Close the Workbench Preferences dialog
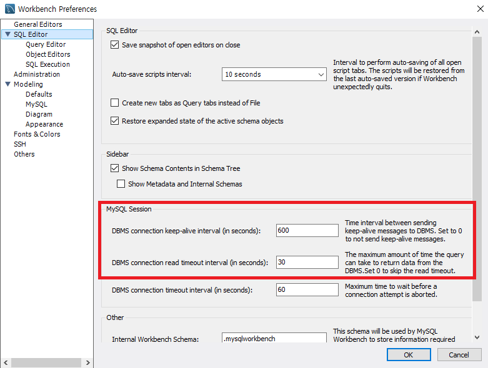Screen dimensions: 488x368 coord(480,9)
